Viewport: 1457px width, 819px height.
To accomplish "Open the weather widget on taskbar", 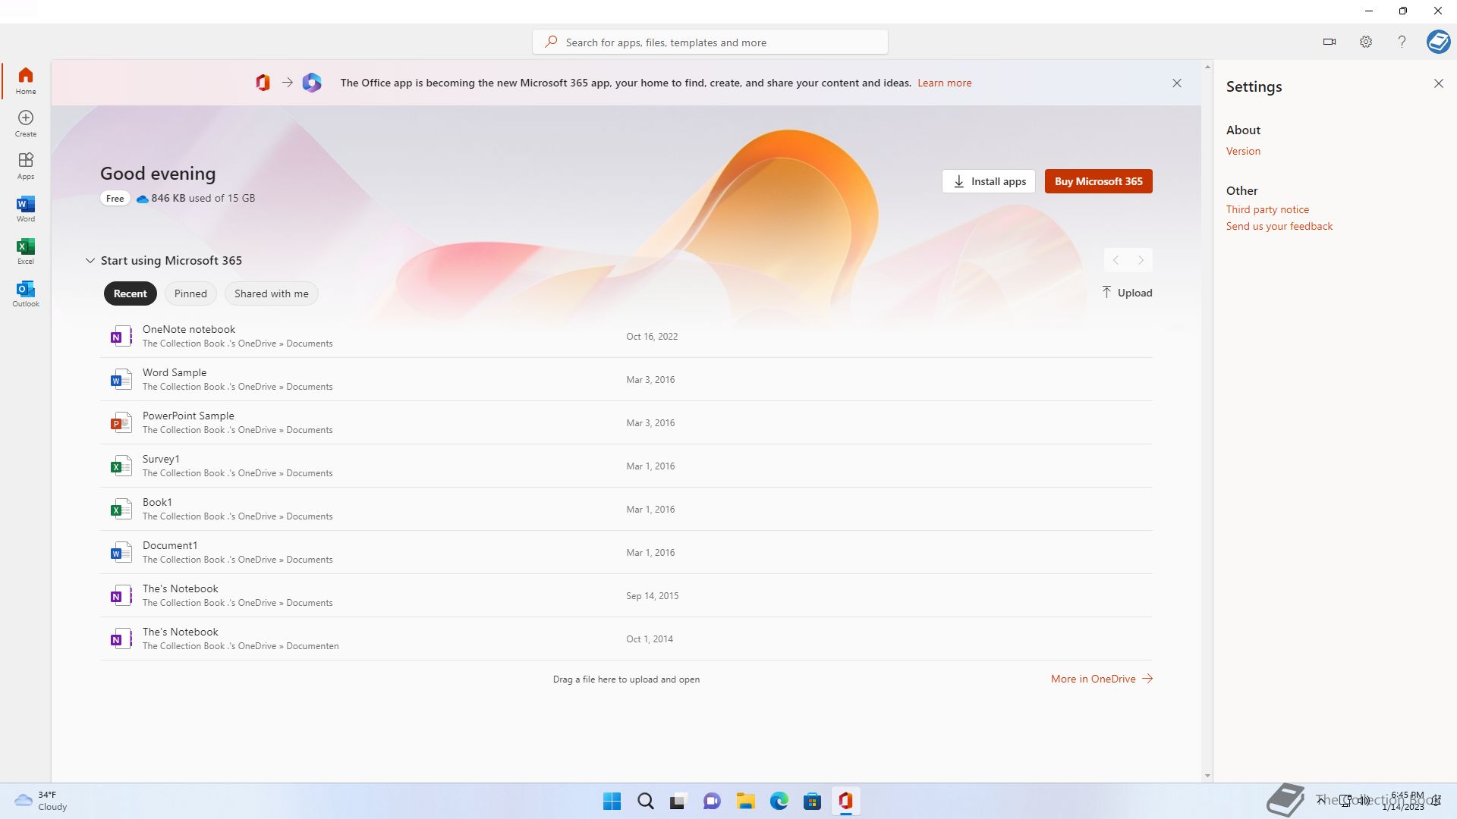I will pyautogui.click(x=41, y=801).
